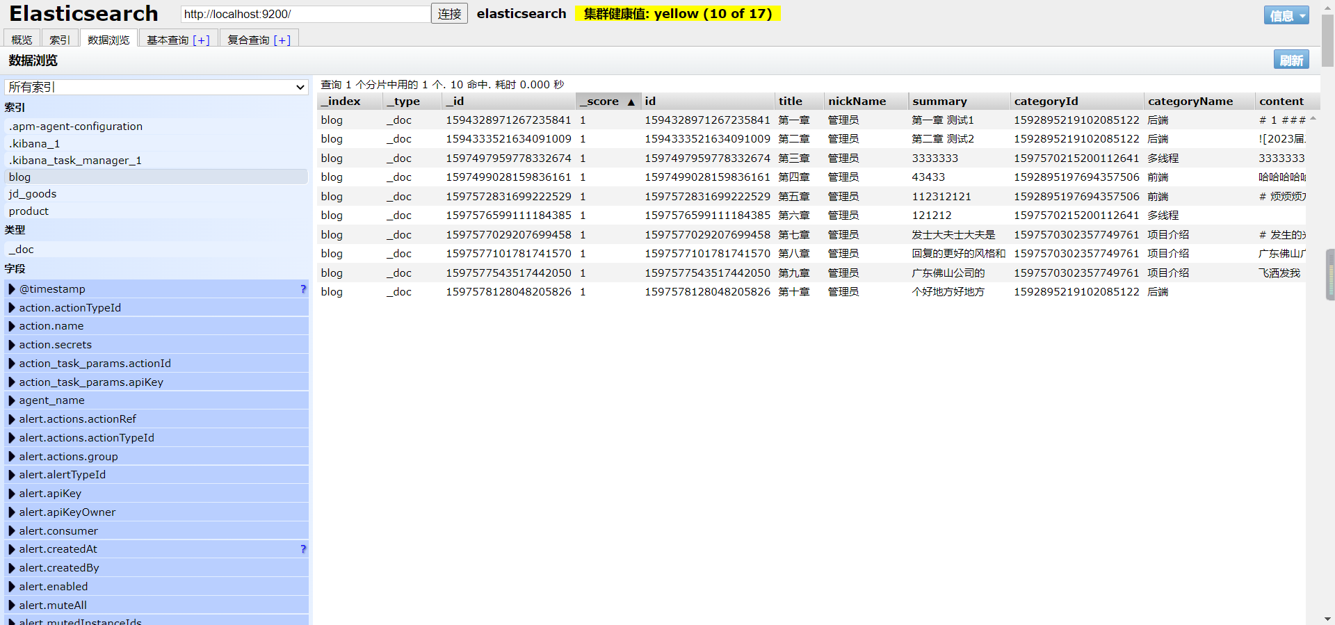
Task: Open the 复合查询 tab
Action: point(259,40)
